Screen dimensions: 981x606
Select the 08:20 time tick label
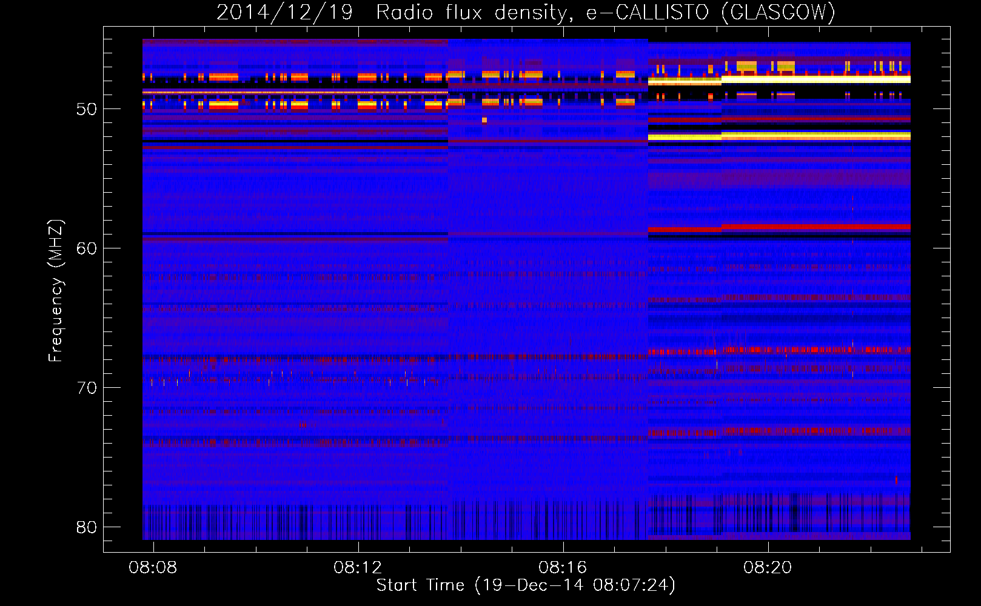[x=768, y=567]
